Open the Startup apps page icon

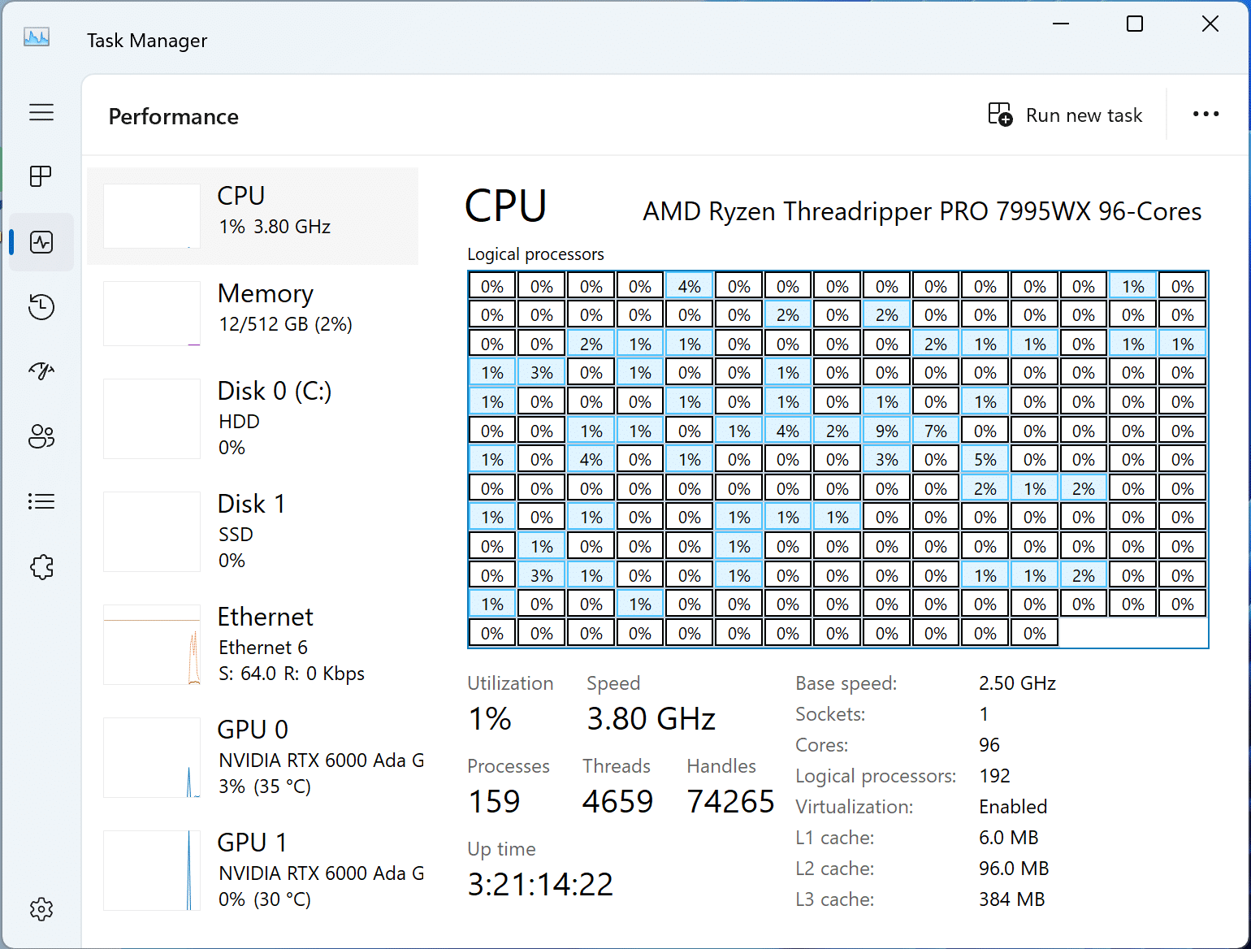pos(41,371)
